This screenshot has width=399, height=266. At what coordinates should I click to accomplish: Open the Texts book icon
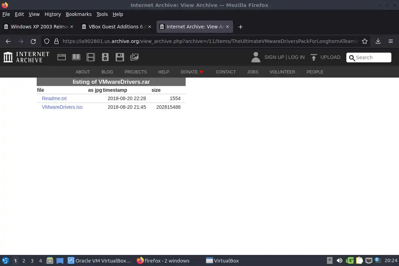pyautogui.click(x=76, y=57)
